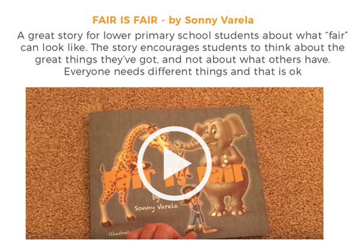Click the line 'great things they've got'

(x=181, y=60)
